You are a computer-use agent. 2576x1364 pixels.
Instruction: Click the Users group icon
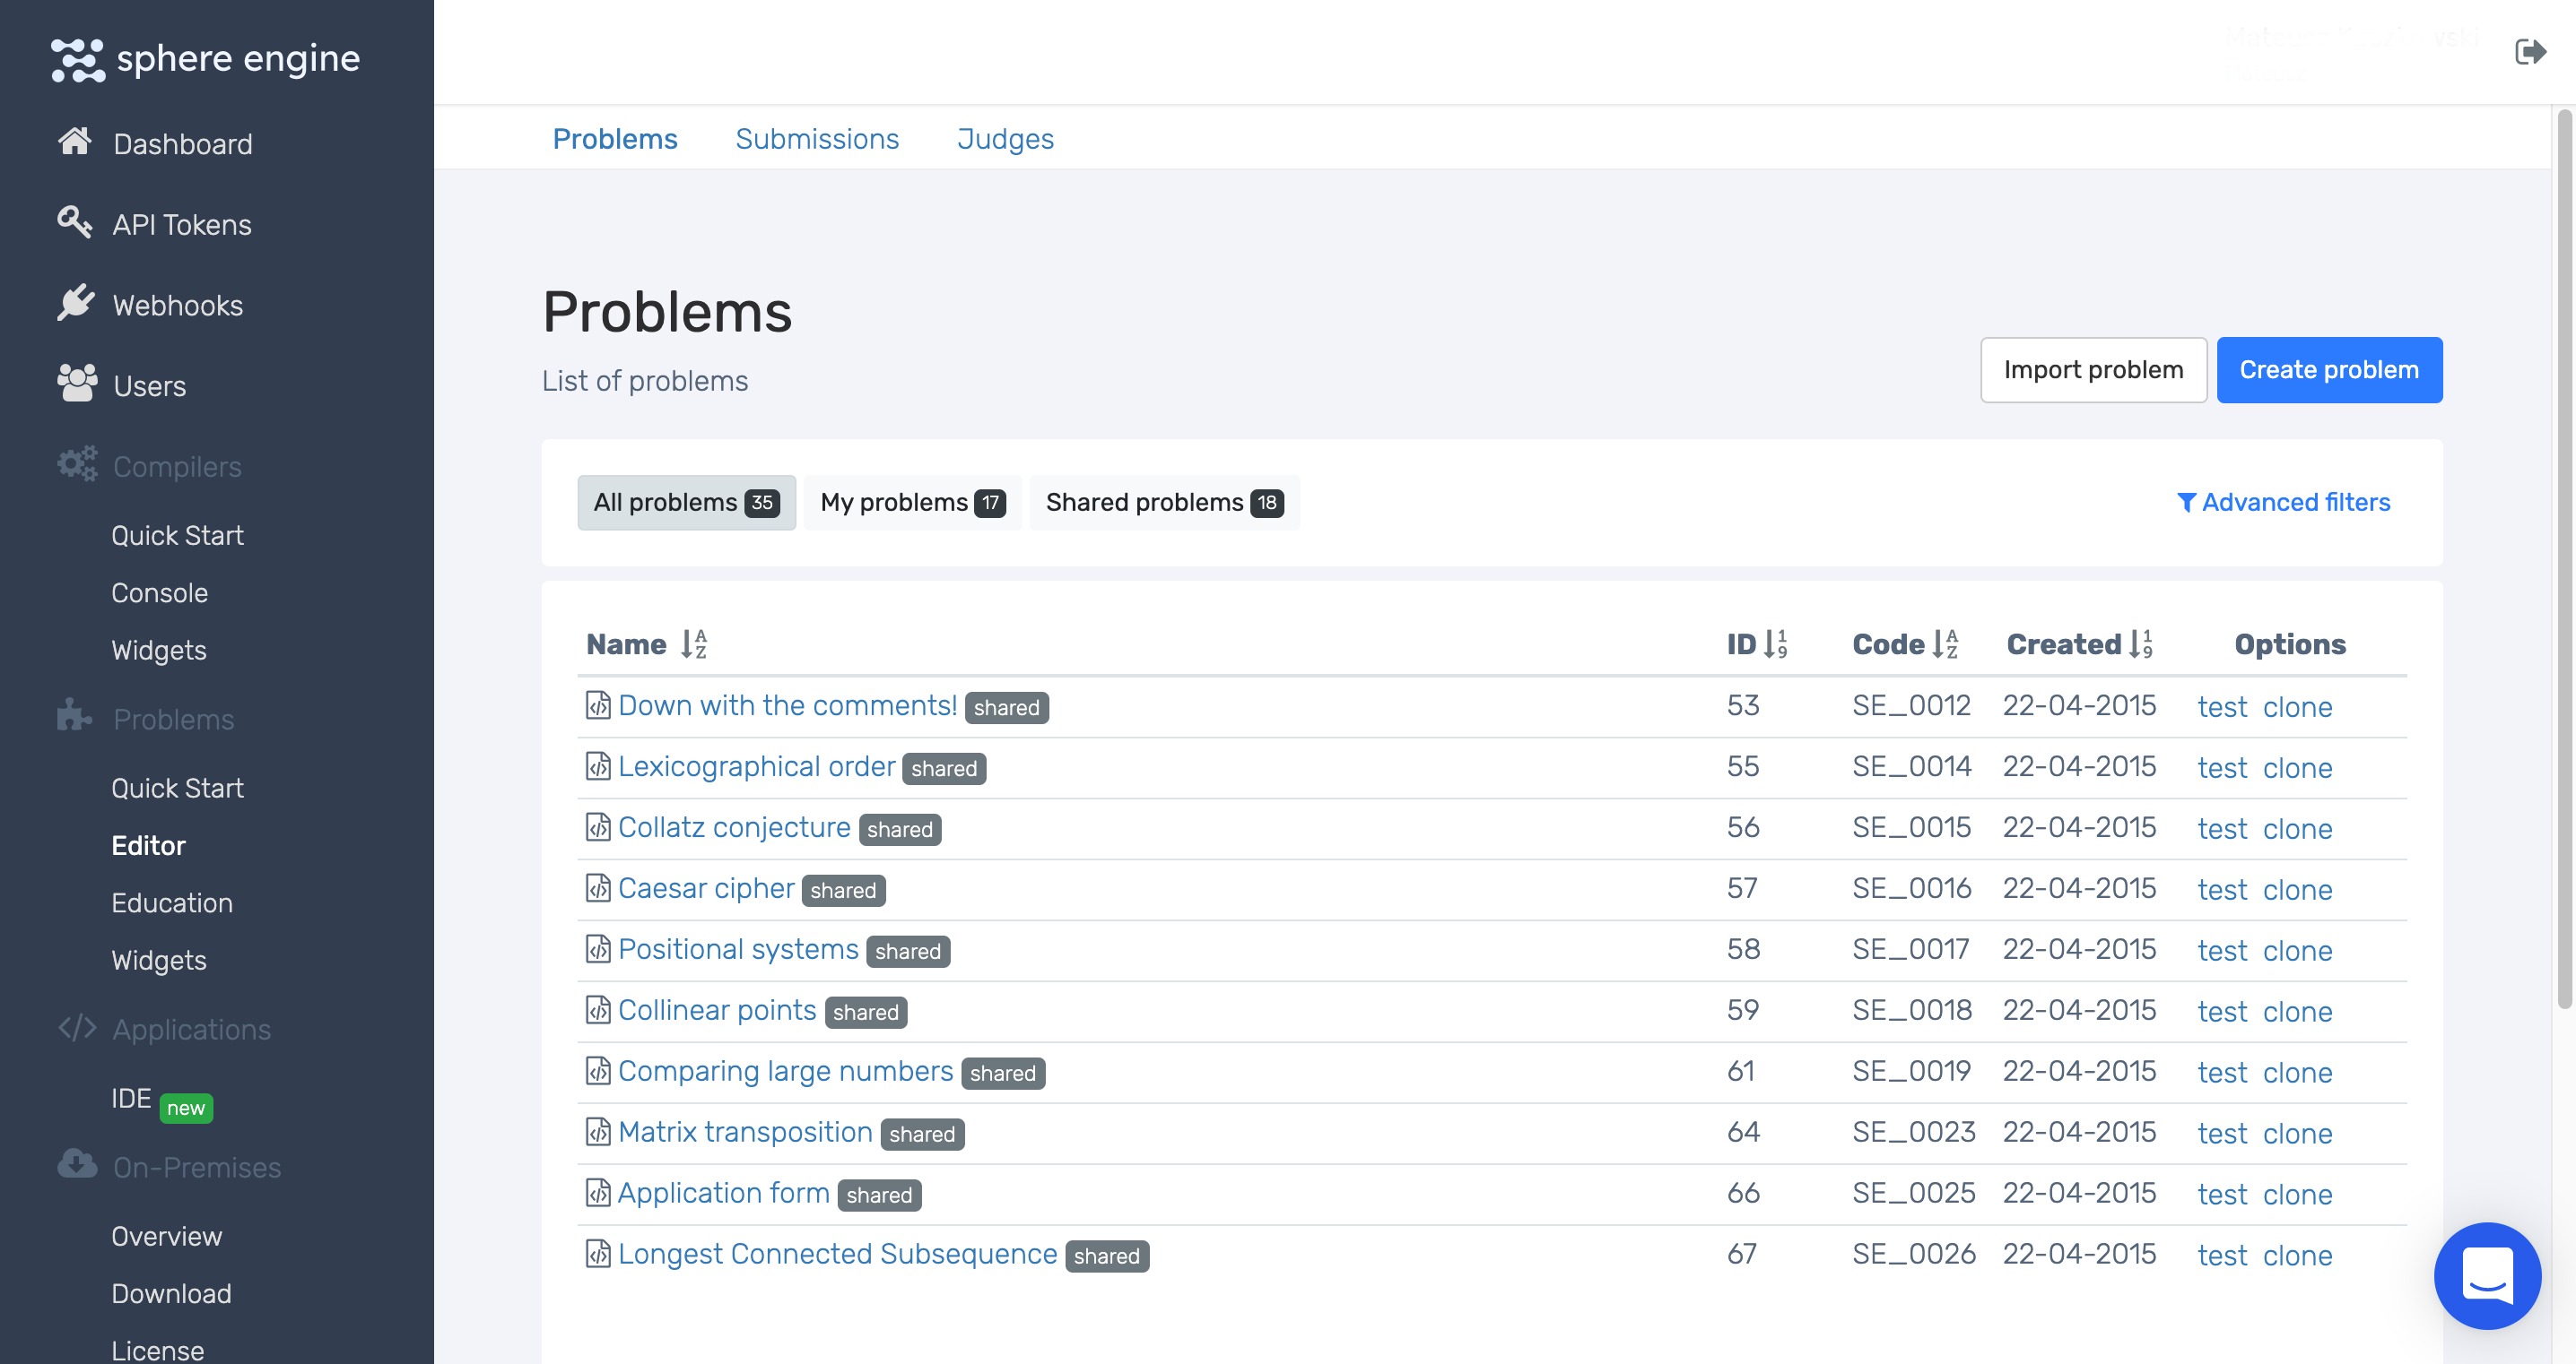(77, 384)
